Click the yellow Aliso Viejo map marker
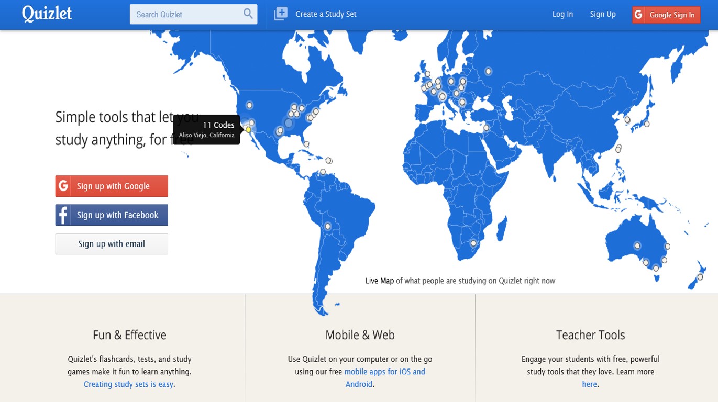Image resolution: width=718 pixels, height=402 pixels. (x=248, y=129)
